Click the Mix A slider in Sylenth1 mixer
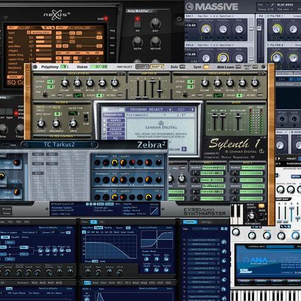The width and height of the screenshot is (301, 301). coord(214,115)
